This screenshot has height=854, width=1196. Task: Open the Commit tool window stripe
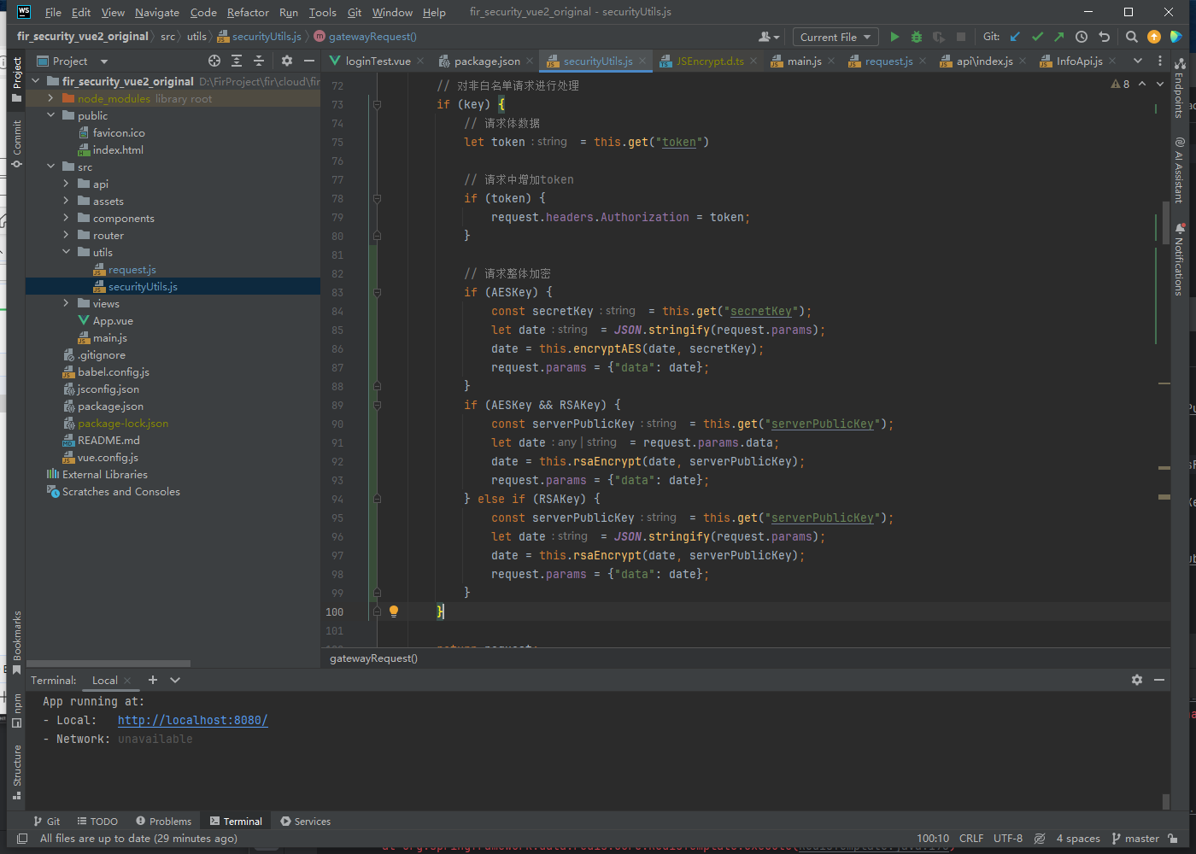tap(16, 143)
